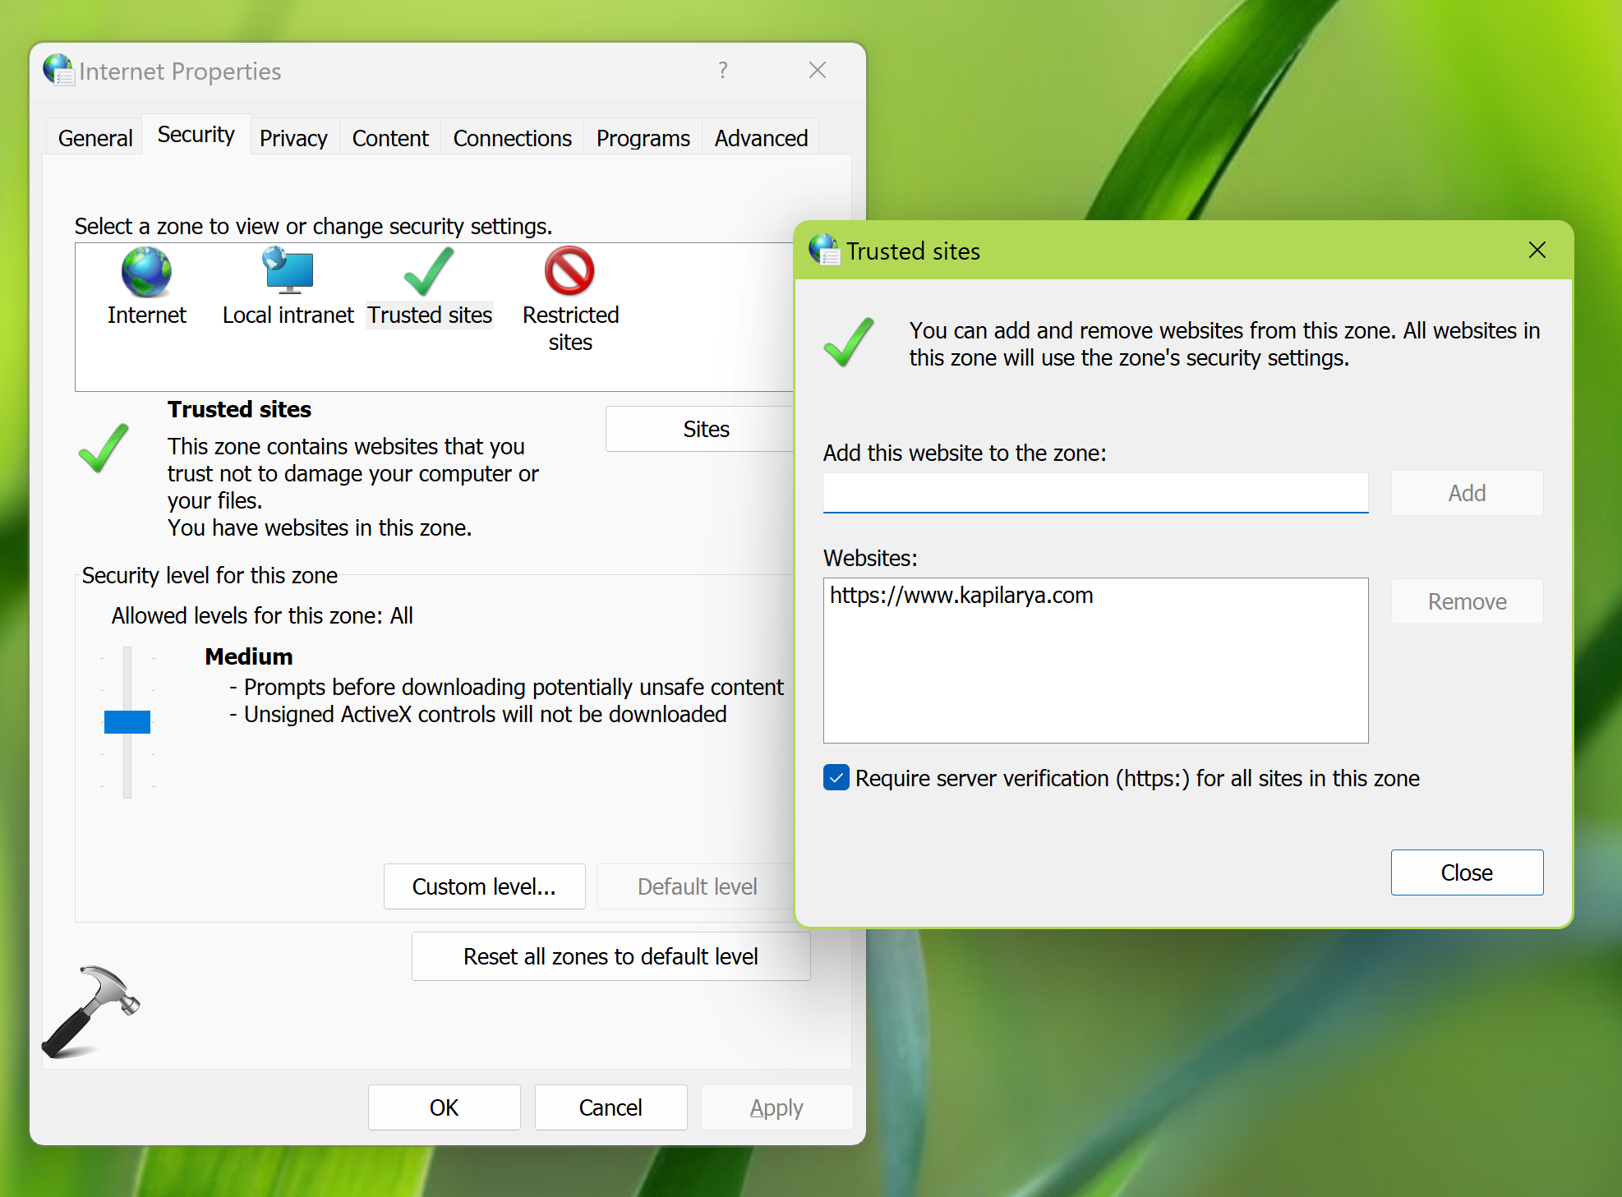Click the security level slider handle
The height and width of the screenshot is (1197, 1622).
click(127, 721)
